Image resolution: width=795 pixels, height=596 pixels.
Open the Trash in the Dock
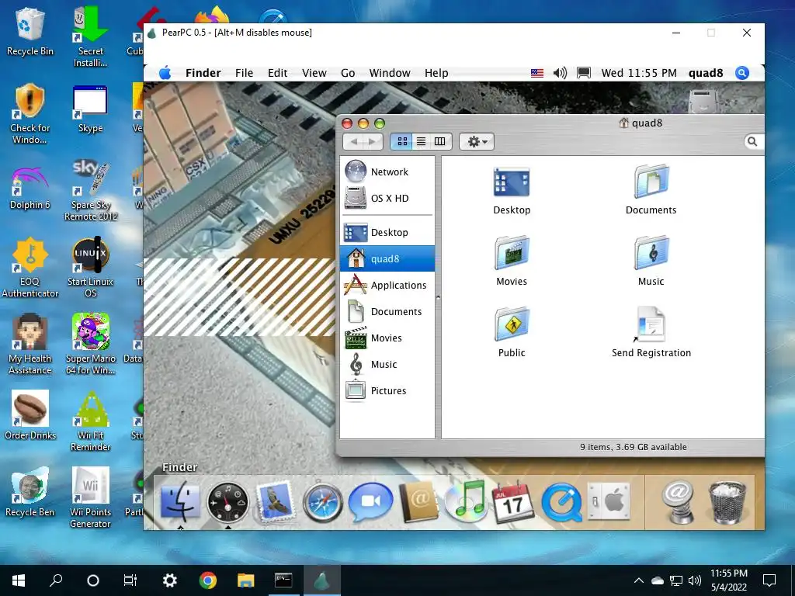coord(727,502)
